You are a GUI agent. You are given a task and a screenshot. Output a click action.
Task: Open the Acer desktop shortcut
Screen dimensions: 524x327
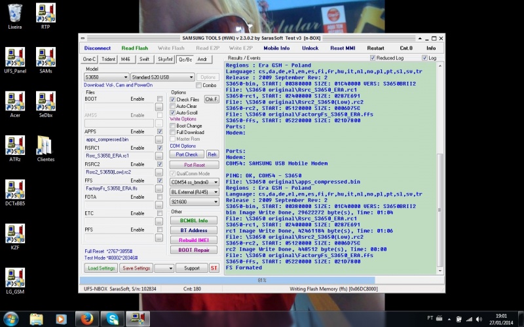(x=15, y=104)
